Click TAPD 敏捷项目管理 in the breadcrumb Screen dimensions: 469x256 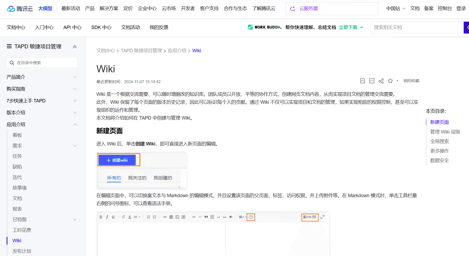coord(141,51)
